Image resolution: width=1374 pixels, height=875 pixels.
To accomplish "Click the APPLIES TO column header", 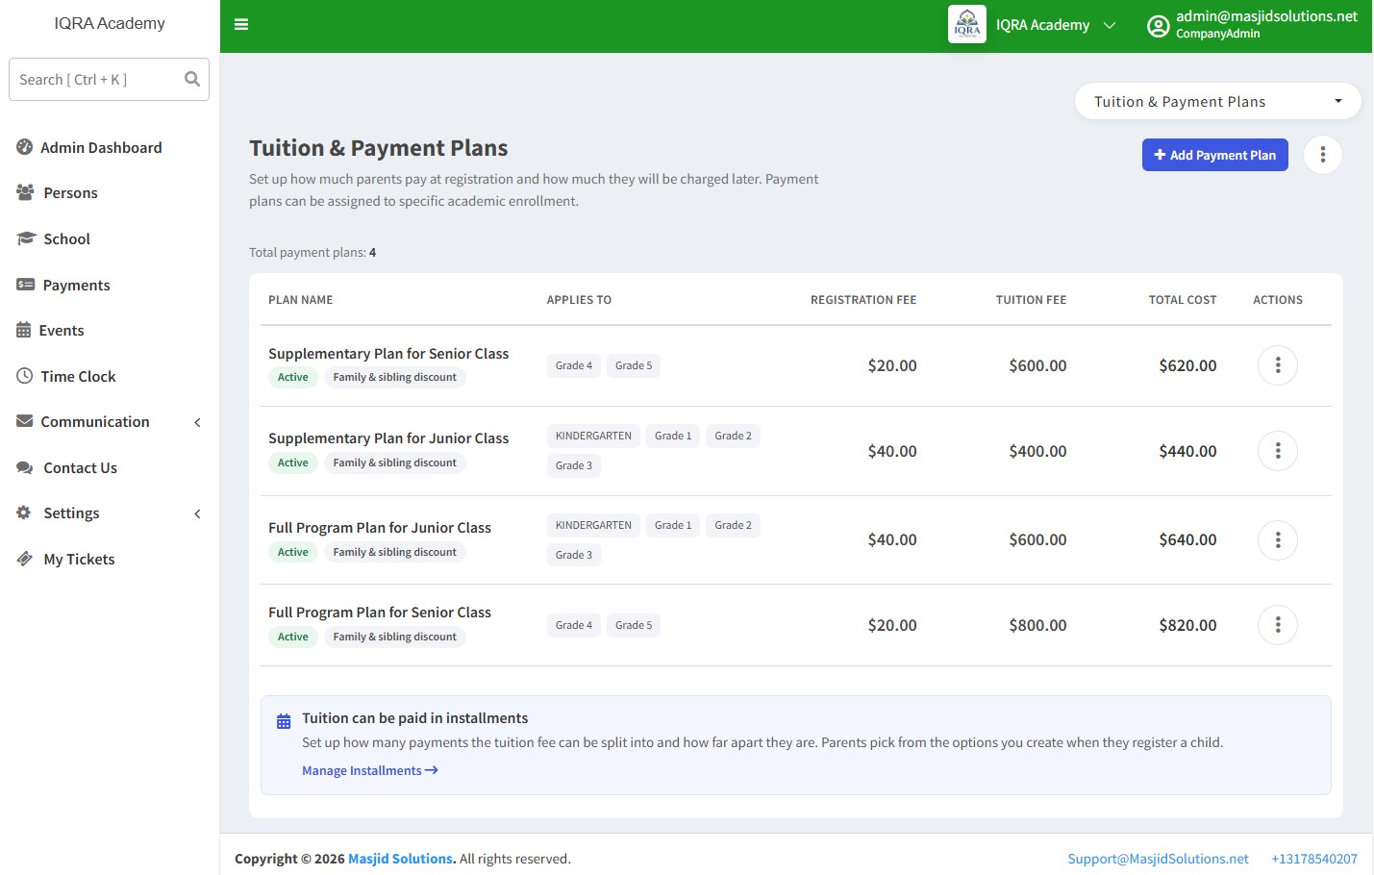I will [x=579, y=300].
